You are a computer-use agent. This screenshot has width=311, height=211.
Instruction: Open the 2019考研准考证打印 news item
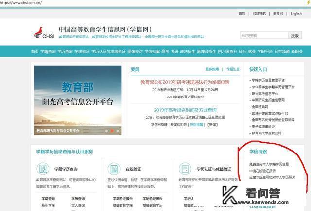coord(185,90)
